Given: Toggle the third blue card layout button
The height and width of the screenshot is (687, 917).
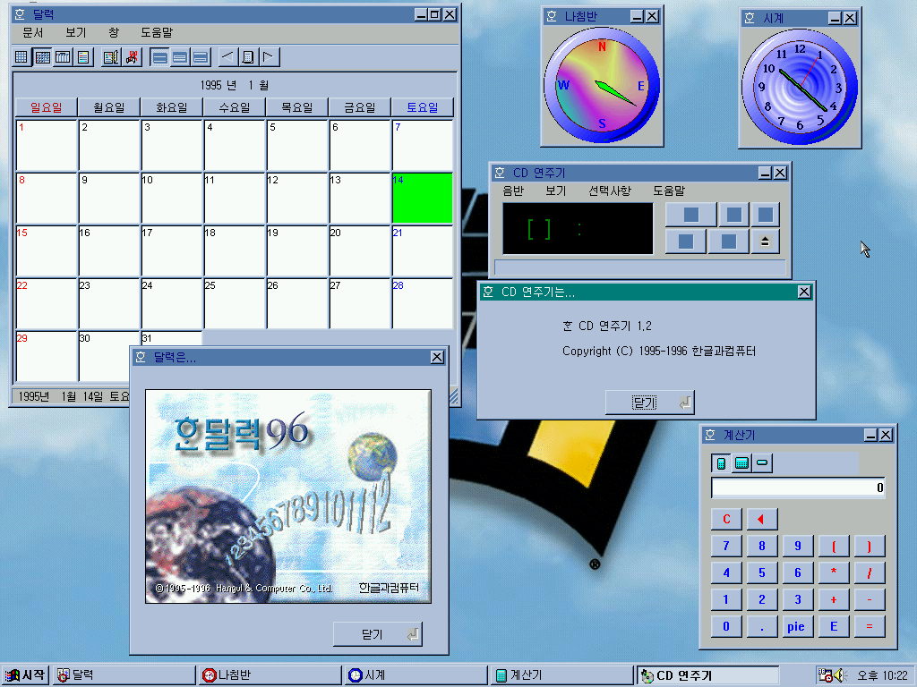Looking at the screenshot, I should click(201, 56).
